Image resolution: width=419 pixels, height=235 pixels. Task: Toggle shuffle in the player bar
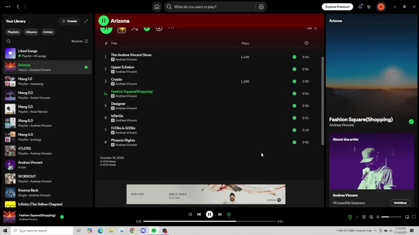pyautogui.click(x=190, y=214)
